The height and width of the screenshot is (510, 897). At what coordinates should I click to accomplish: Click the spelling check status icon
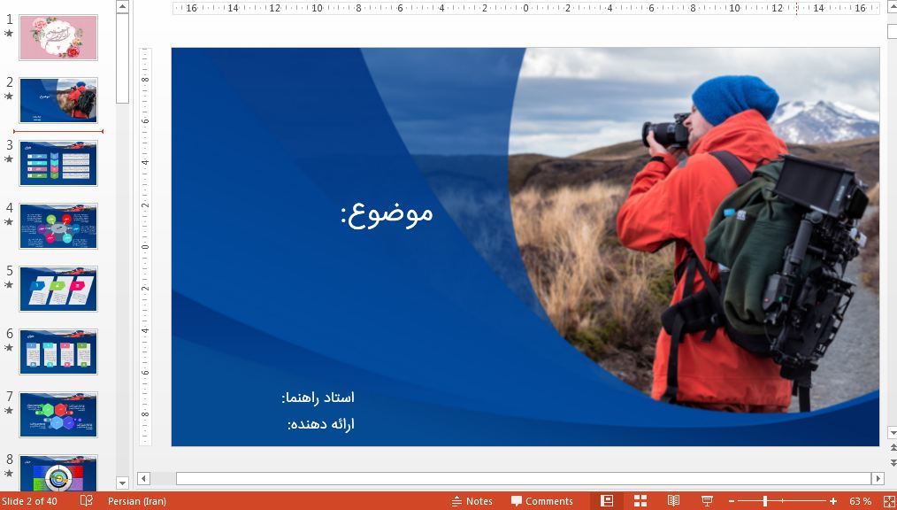(x=85, y=501)
